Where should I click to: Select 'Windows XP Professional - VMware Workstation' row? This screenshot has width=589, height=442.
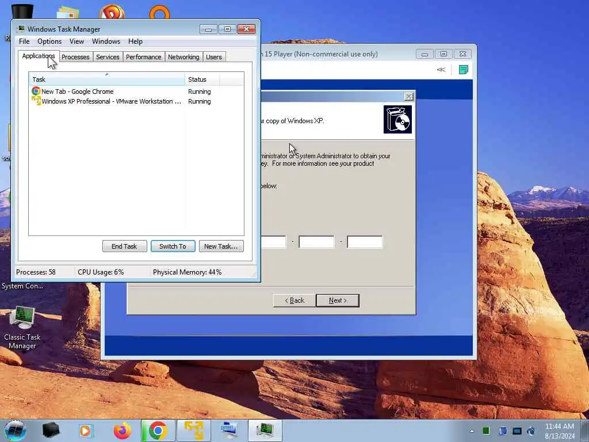click(136, 101)
